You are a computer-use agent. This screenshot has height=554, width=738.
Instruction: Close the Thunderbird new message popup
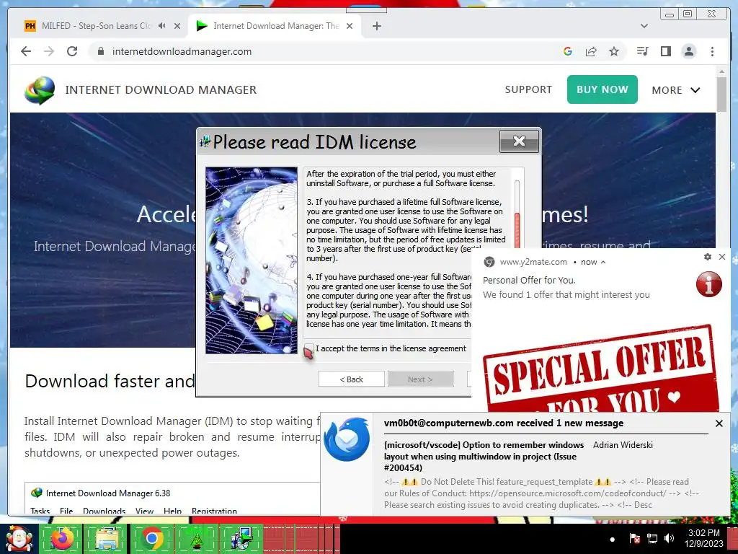(719, 423)
